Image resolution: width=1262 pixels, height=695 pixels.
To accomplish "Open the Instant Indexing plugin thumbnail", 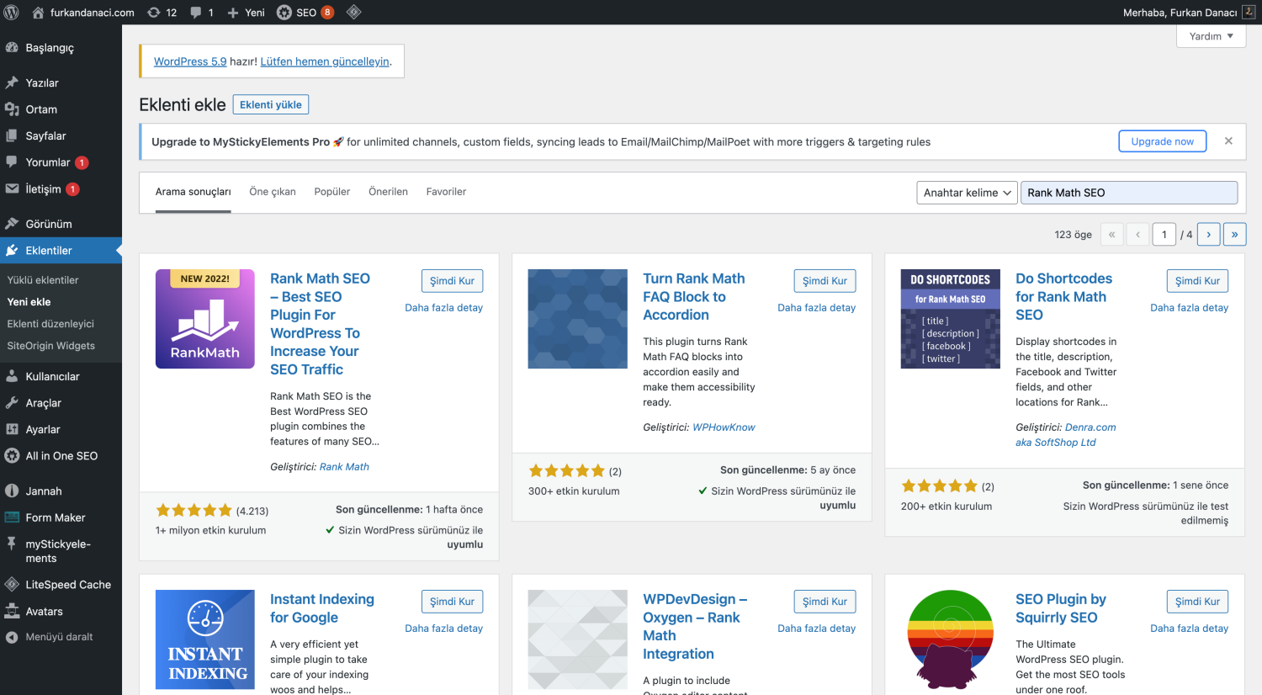I will coord(205,639).
